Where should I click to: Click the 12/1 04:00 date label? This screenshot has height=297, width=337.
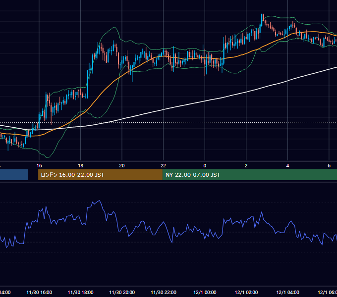[x=287, y=293]
